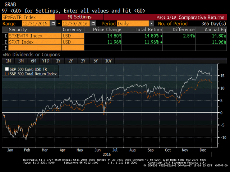
Task: Select the 2Y range tab
Action: point(70,61)
